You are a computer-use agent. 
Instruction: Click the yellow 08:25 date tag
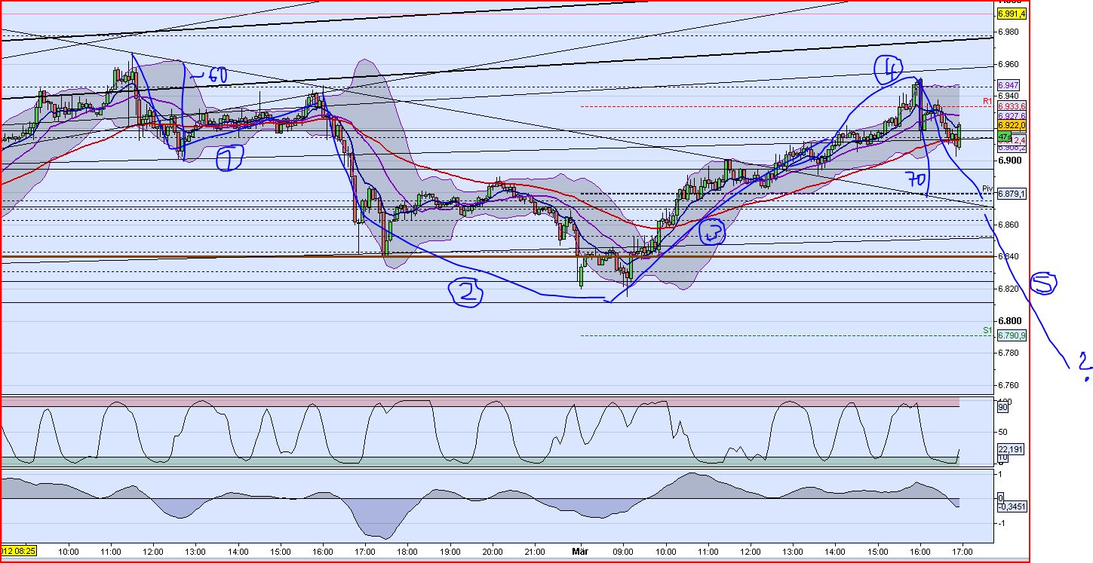(x=20, y=549)
